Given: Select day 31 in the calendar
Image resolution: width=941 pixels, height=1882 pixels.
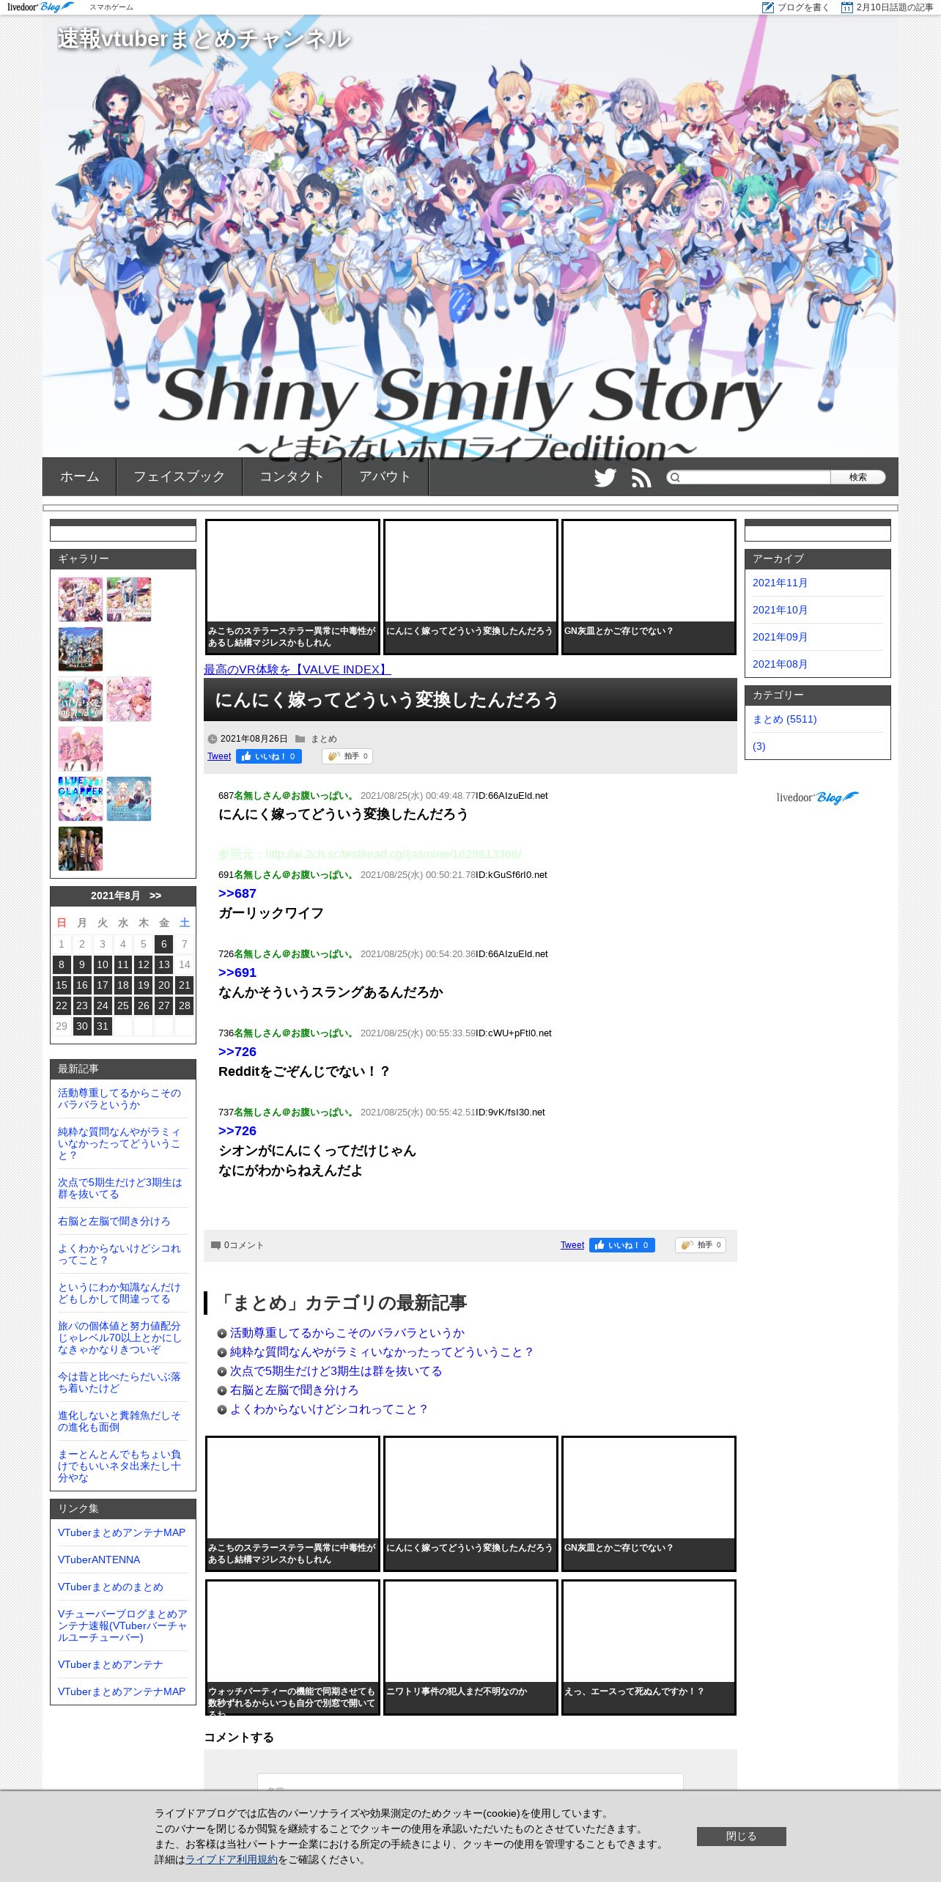Looking at the screenshot, I should (x=103, y=1026).
